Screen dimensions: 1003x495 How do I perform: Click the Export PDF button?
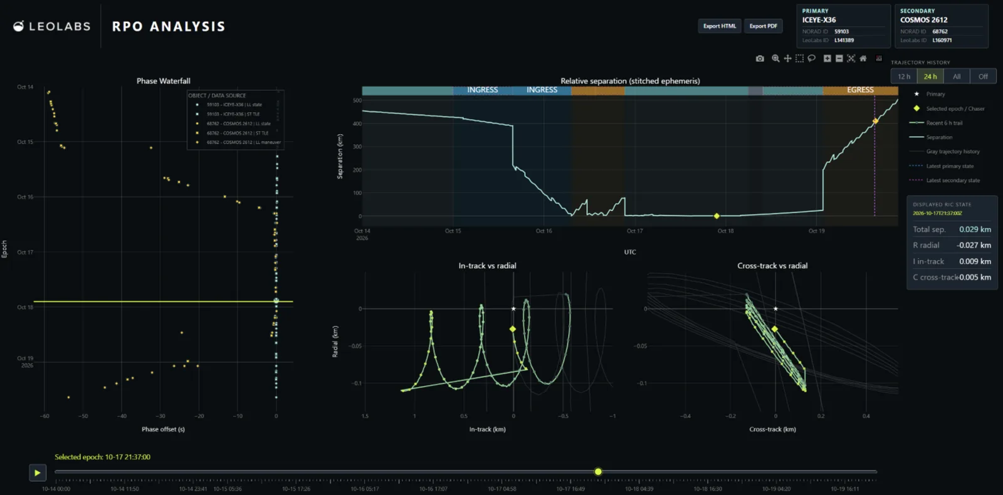(763, 26)
